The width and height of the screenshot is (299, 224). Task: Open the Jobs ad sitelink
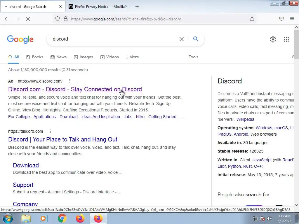(128, 117)
